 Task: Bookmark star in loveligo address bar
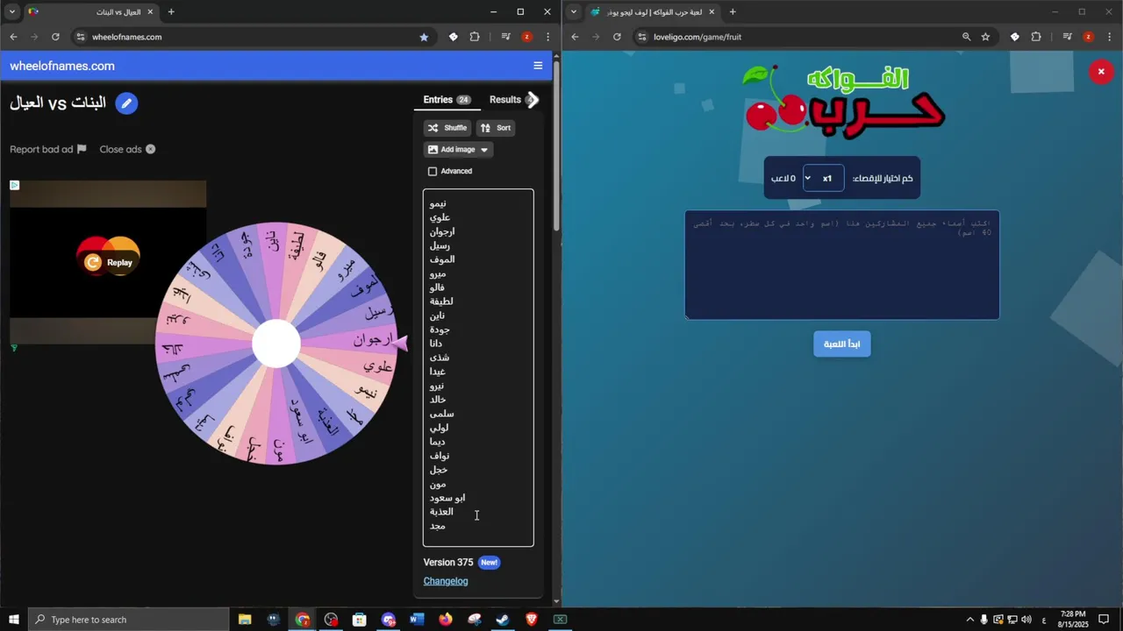(x=985, y=37)
